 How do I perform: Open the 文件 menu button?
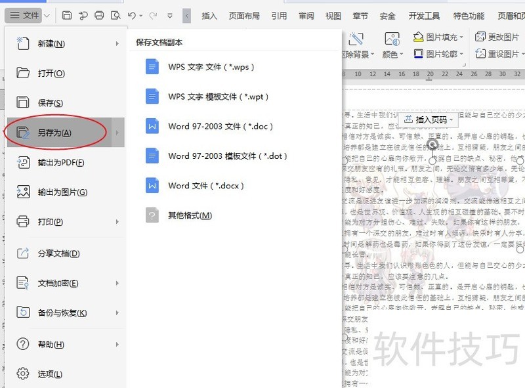(24, 15)
